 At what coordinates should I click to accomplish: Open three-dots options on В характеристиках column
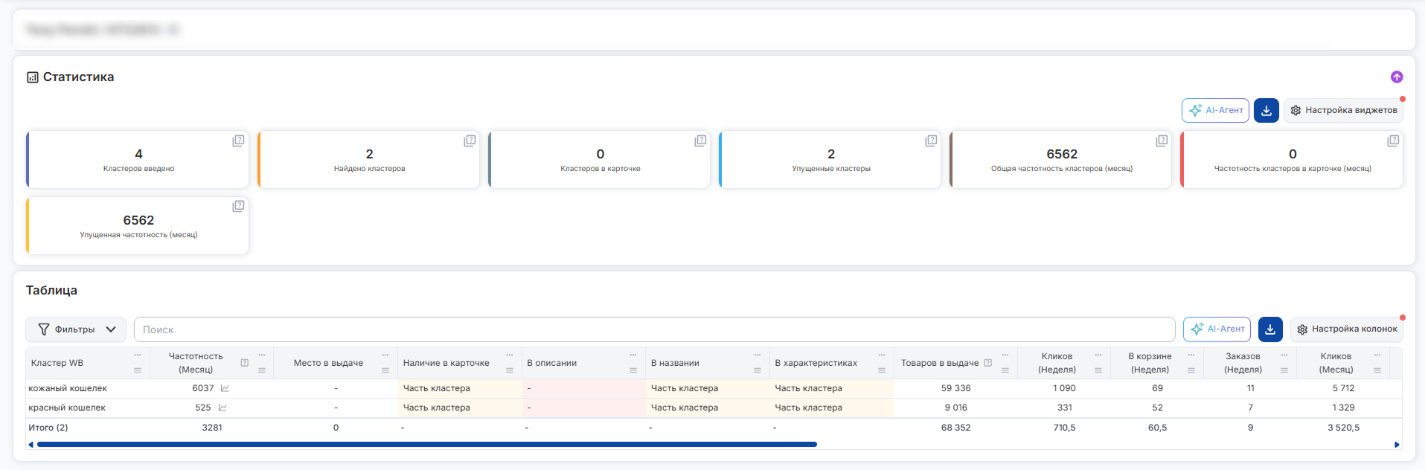click(882, 355)
